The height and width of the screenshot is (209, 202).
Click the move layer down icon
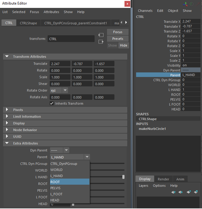[x=180, y=192]
